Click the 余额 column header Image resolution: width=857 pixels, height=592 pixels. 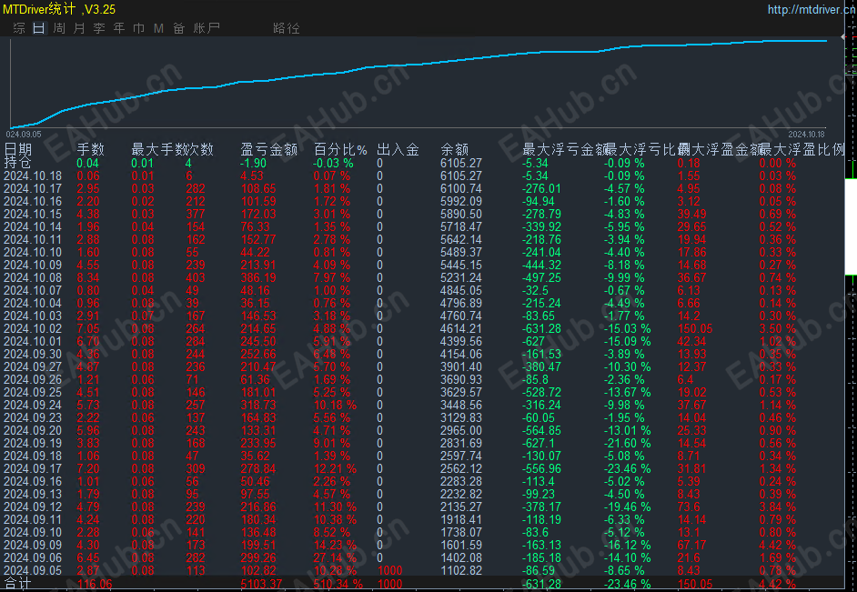coord(455,150)
